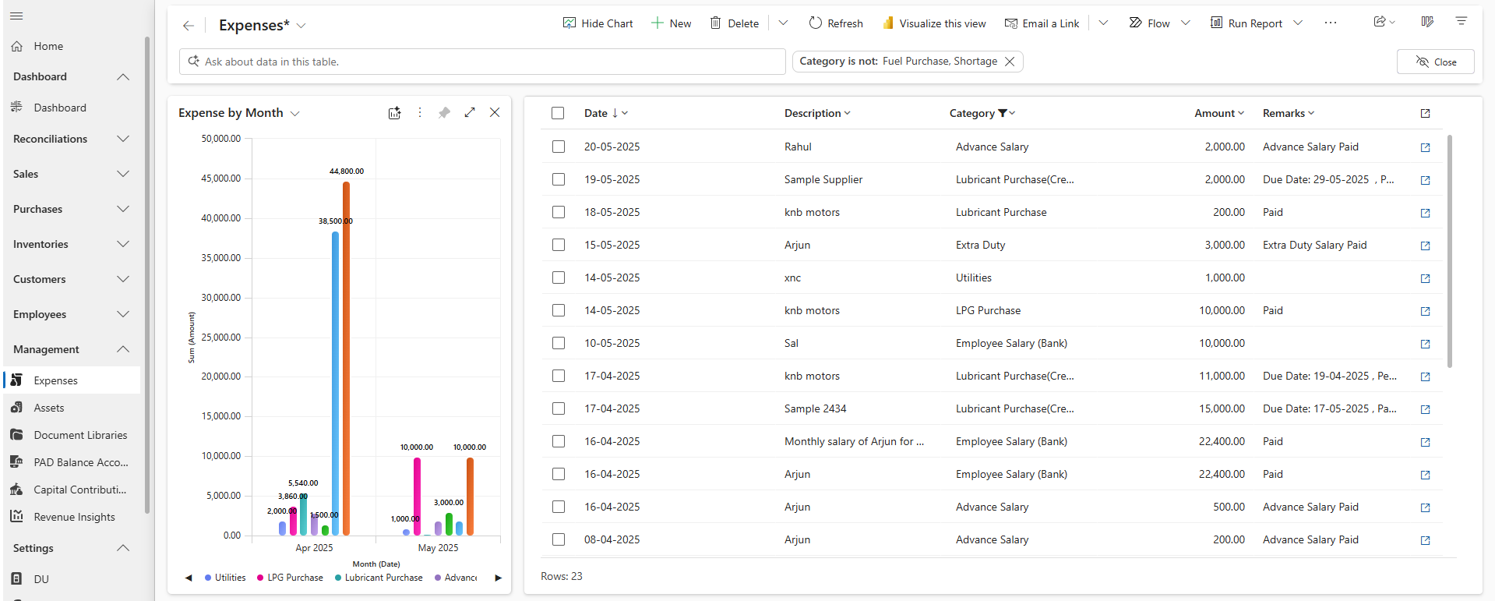Check the 15-05-2025 Arjun Extra Duty row
The height and width of the screenshot is (601, 1495).
point(559,245)
